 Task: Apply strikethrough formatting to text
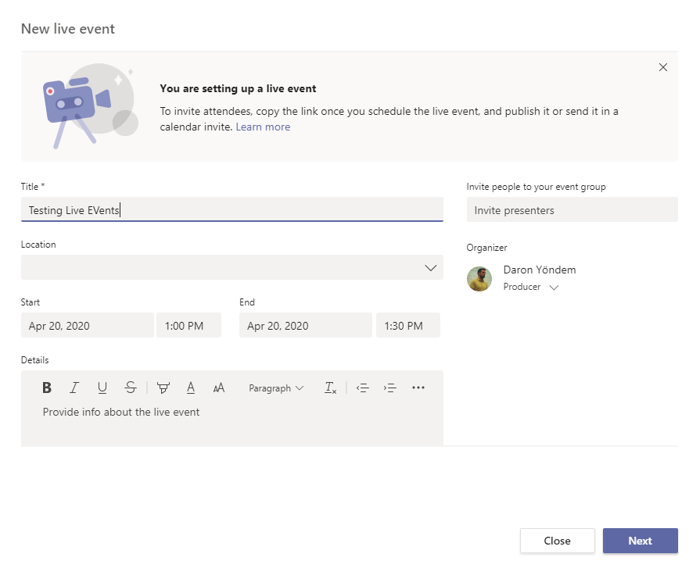(131, 388)
